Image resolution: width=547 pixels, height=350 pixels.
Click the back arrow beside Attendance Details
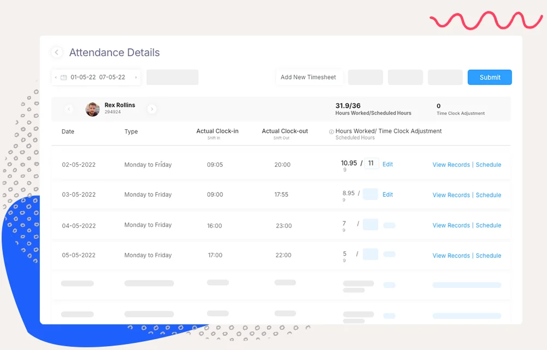[57, 52]
